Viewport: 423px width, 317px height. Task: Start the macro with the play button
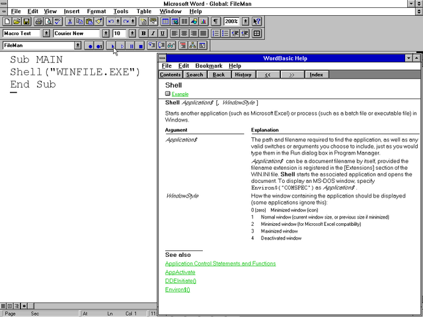point(112,46)
